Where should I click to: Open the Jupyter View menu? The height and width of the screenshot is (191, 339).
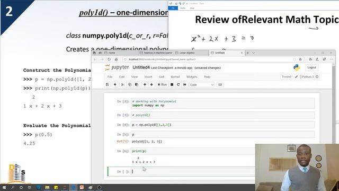point(134,77)
